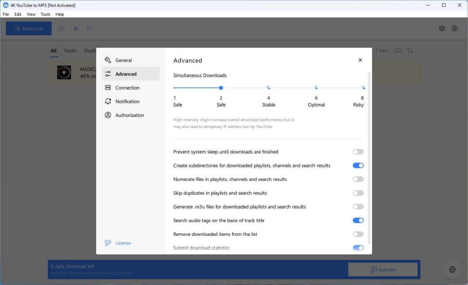Click the Authorization person icon
Image resolution: width=468 pixels, height=285 pixels.
click(x=108, y=115)
